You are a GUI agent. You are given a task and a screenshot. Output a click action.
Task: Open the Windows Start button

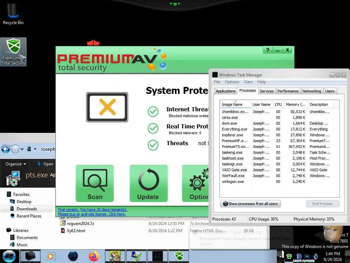point(9,256)
